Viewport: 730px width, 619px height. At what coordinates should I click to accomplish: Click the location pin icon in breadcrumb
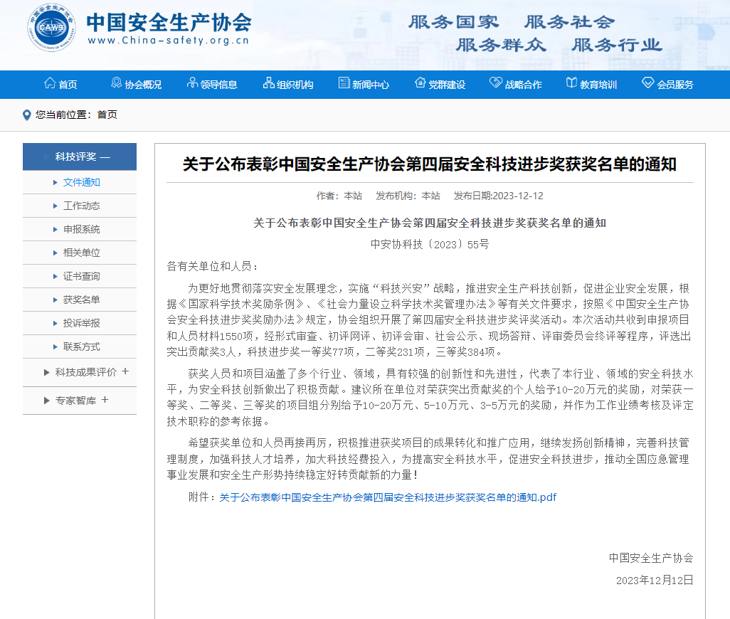(27, 115)
